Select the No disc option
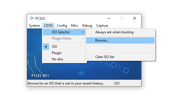Screen dimensions: 182x109 point(64,59)
